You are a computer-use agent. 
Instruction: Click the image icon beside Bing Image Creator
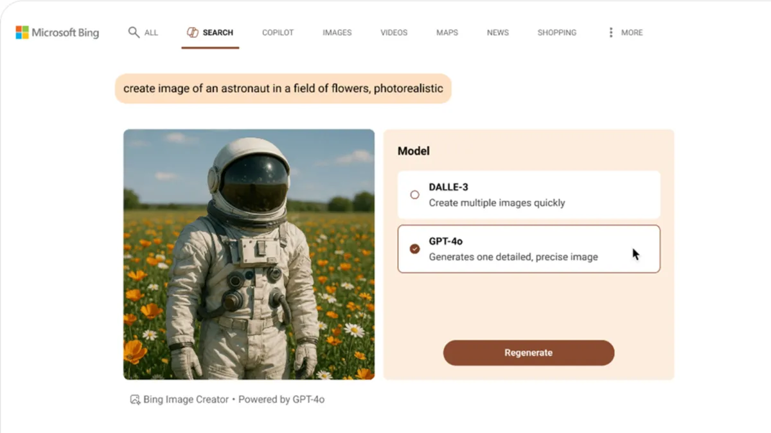pos(135,400)
